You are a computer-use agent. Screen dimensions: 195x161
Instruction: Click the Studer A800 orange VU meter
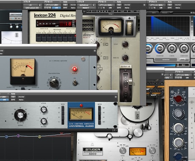[137, 152]
